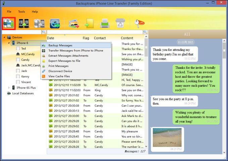Choose Export Messages to File entry
The width and height of the screenshot is (228, 161).
pyautogui.click(x=76, y=61)
